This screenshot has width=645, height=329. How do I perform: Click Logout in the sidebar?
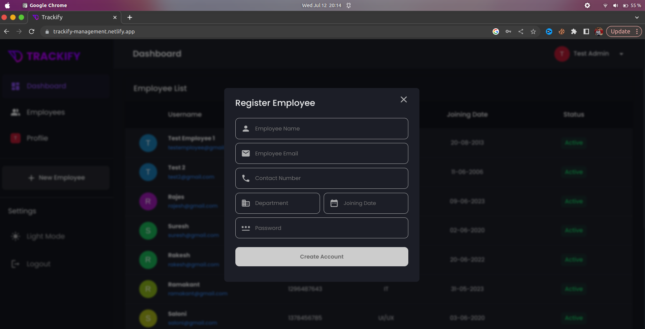(x=31, y=264)
